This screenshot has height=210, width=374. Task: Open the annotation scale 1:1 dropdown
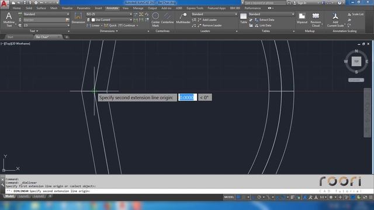click(323, 197)
